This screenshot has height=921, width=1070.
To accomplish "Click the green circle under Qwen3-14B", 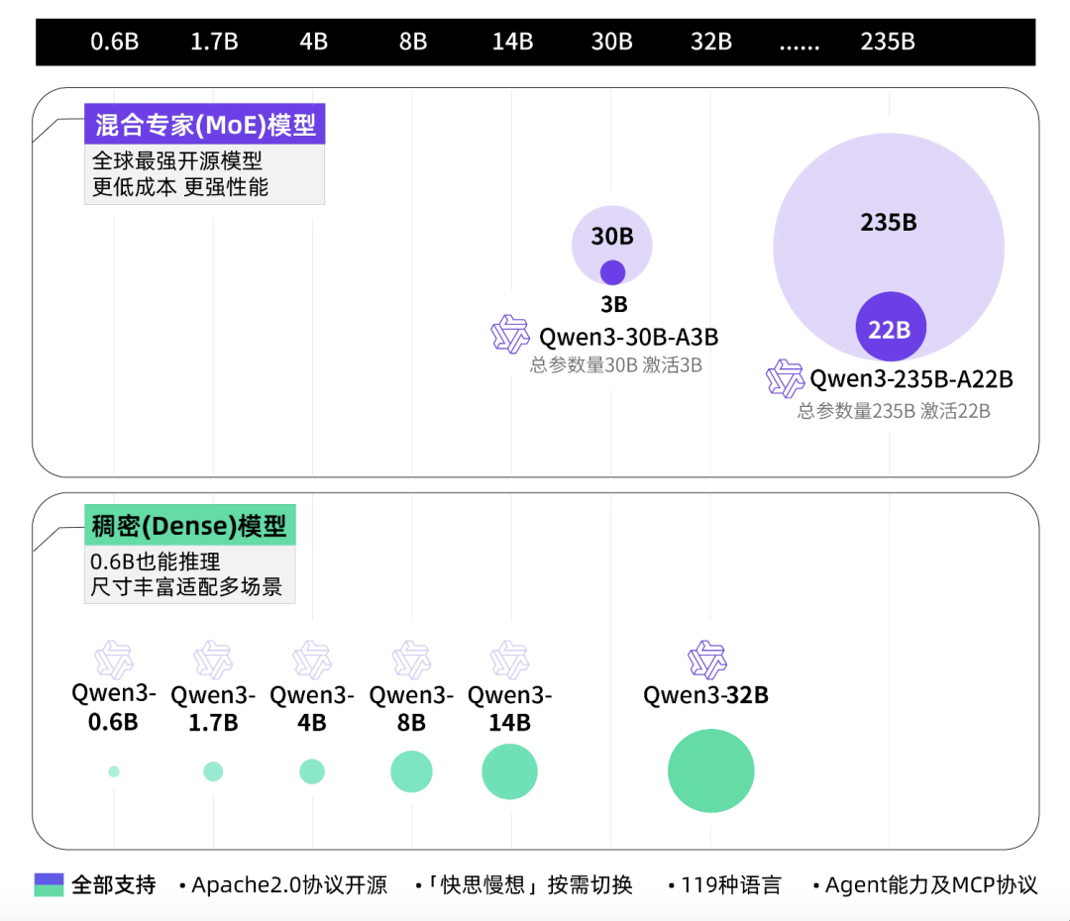I will pos(510,771).
